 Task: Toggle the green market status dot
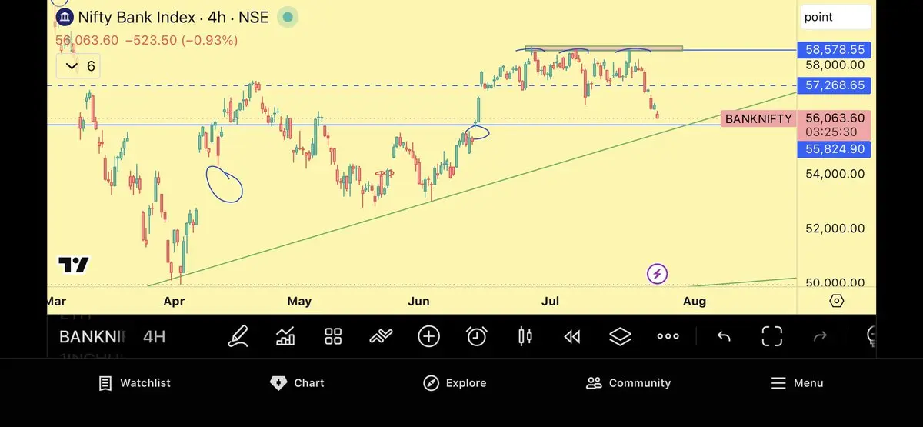coord(288,16)
